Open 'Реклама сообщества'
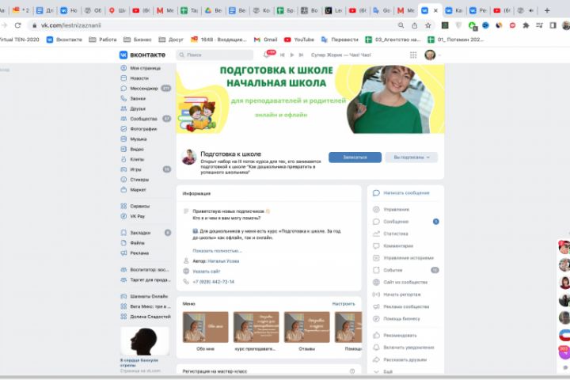The height and width of the screenshot is (380, 570). click(401, 307)
